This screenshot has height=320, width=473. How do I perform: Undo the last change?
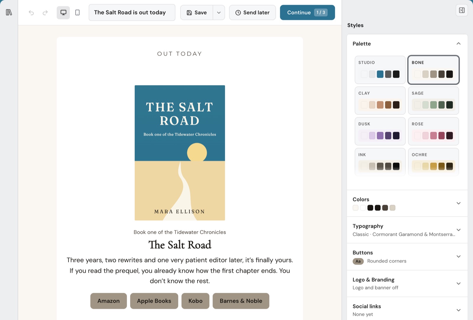(x=31, y=12)
